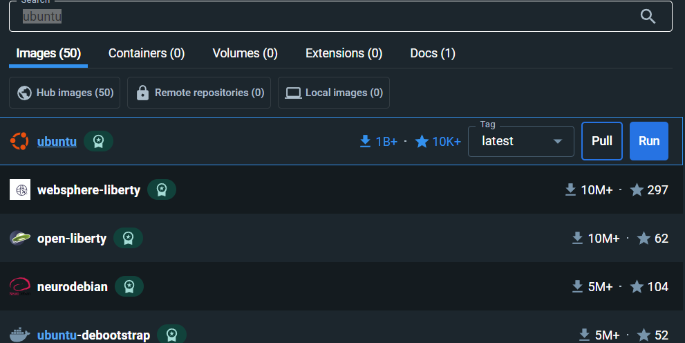Select the ubuntu-debootstrap image row
Viewport: 685px width, 343px height.
[341, 327]
